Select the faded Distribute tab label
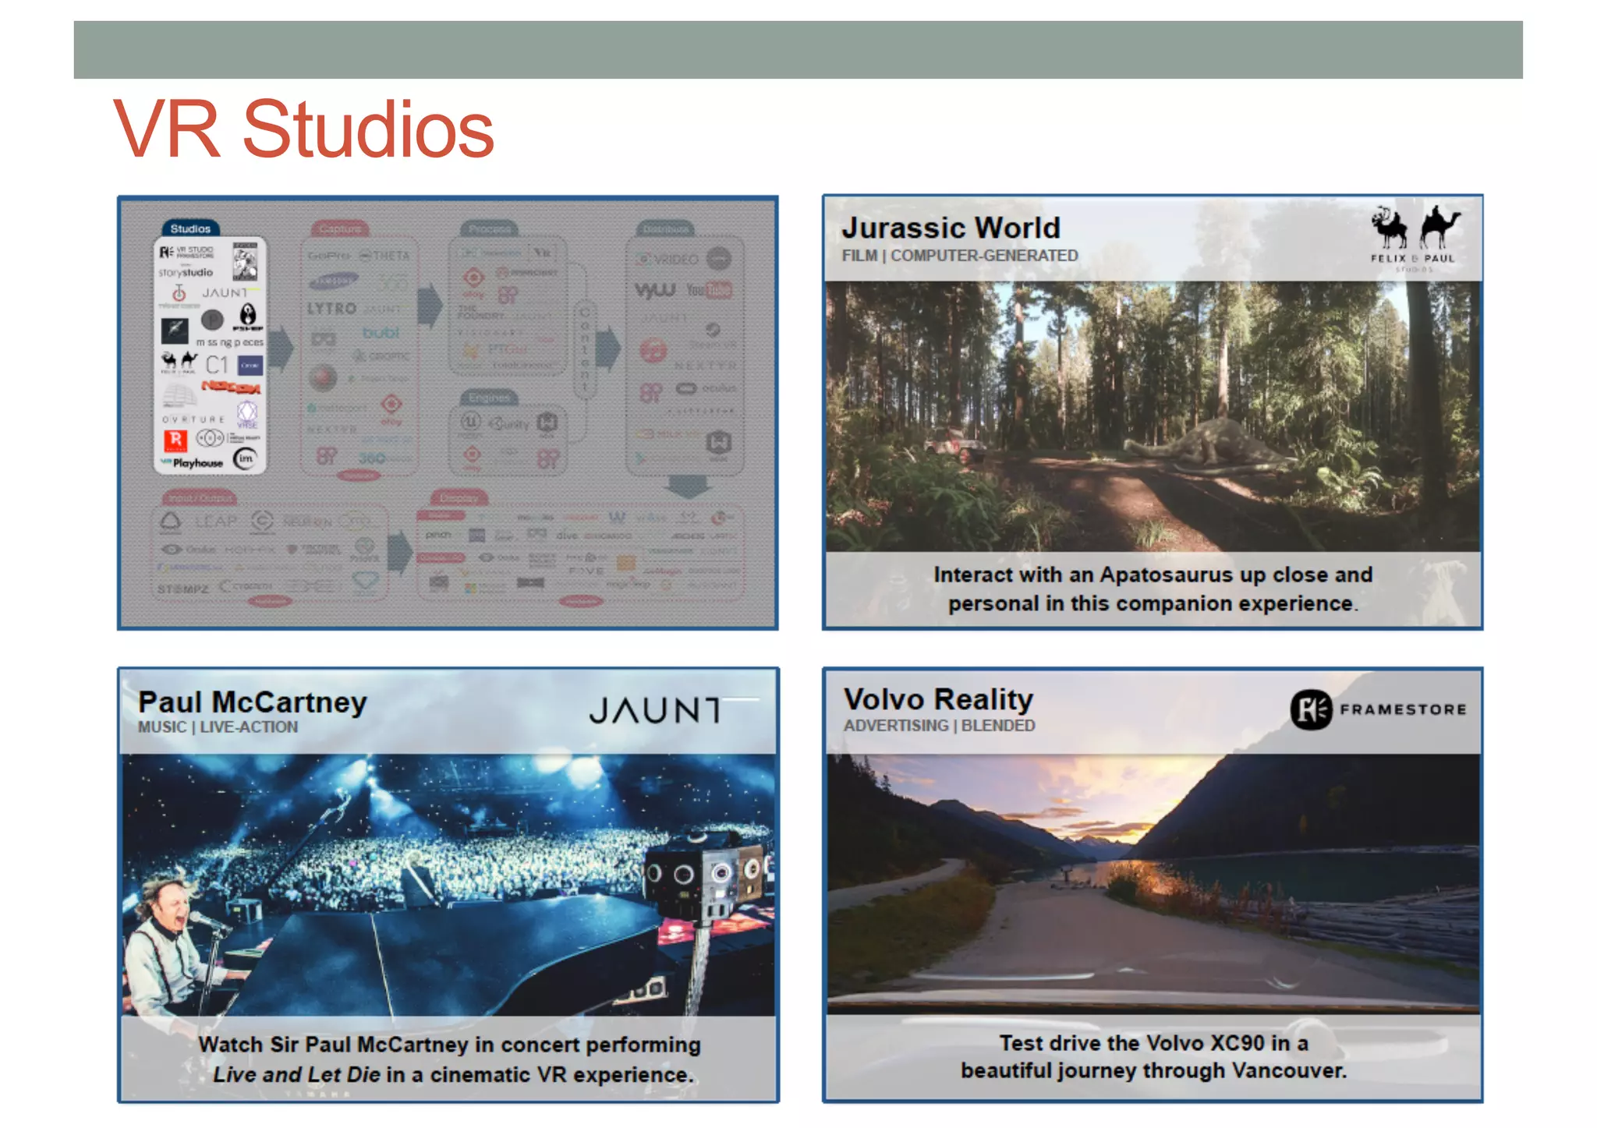1597x1128 pixels. tap(666, 228)
